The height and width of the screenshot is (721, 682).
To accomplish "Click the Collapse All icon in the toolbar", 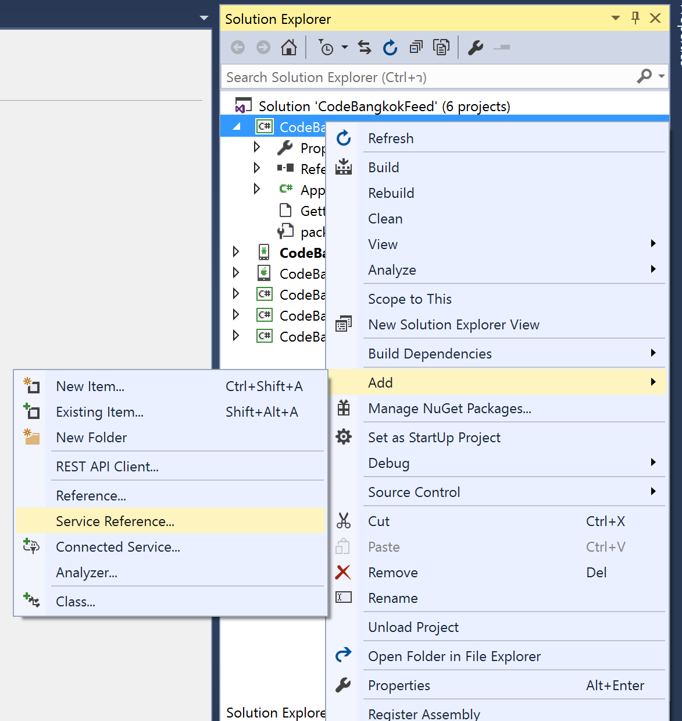I will pyautogui.click(x=416, y=47).
